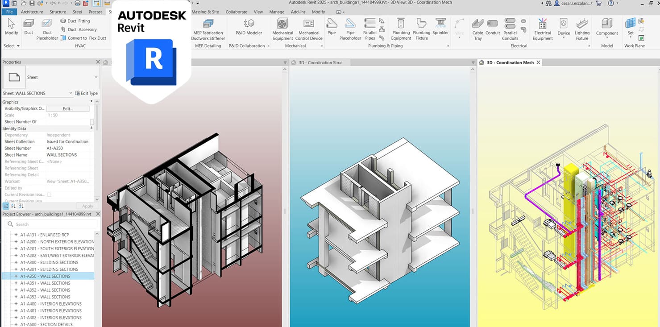
Task: Select the Duct Placeholder tool
Action: [47, 29]
